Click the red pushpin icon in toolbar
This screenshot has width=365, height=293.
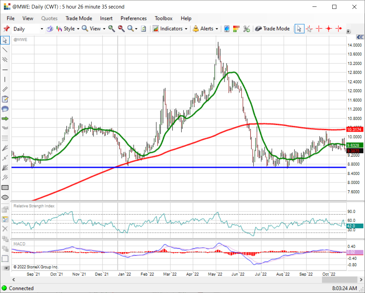click(x=6, y=29)
